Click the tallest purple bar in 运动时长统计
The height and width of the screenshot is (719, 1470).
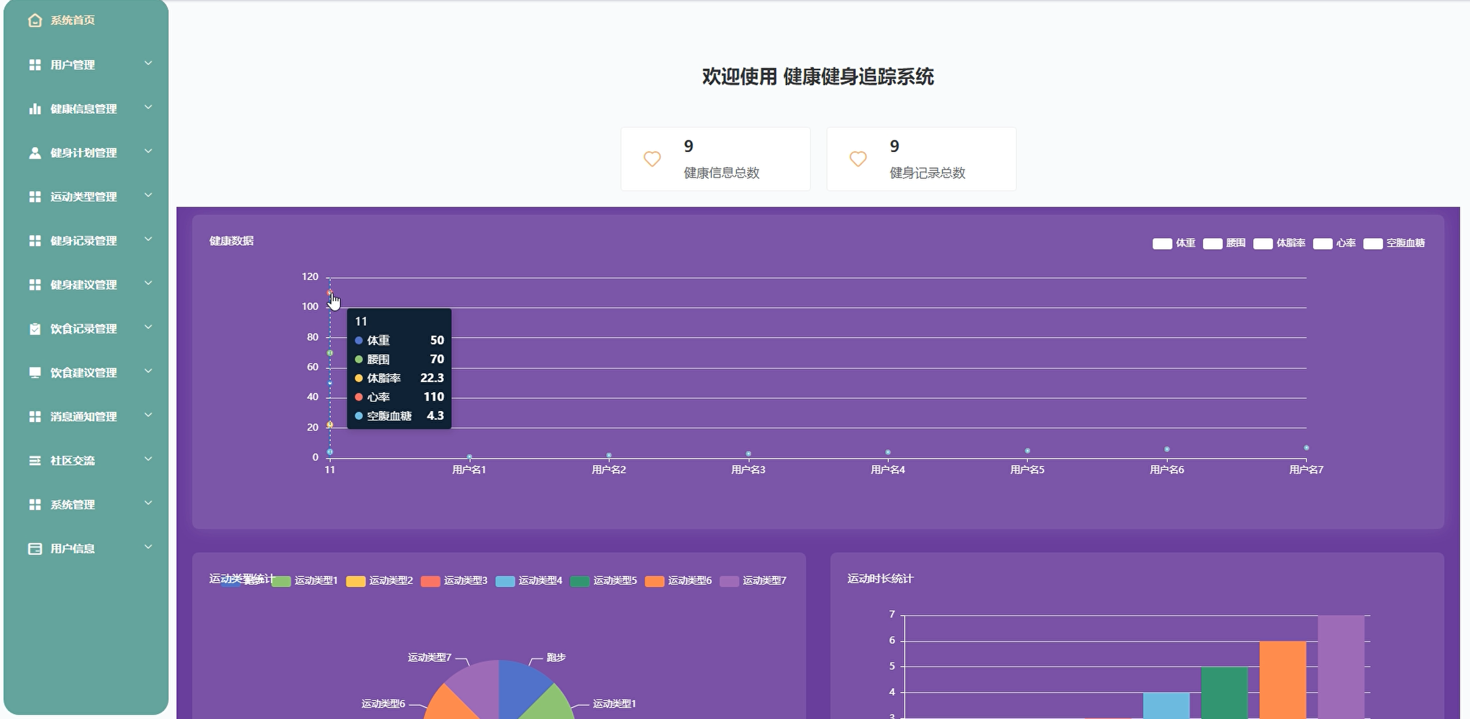click(x=1341, y=667)
